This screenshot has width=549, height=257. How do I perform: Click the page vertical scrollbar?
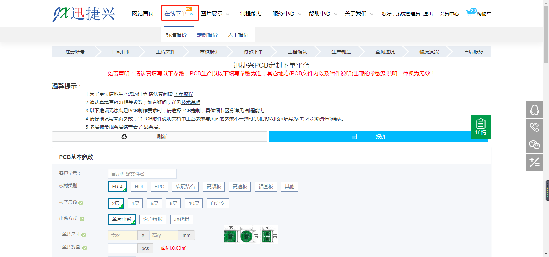[546, 137]
